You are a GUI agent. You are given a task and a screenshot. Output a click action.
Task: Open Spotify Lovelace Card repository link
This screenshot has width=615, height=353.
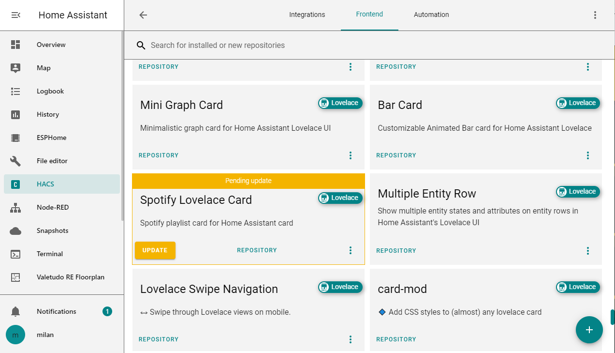coord(257,250)
